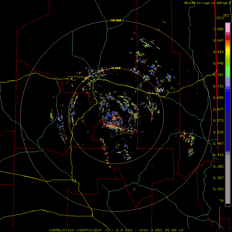The width and height of the screenshot is (232, 232).
Task: Click the [CC] units label
Action: coord(220,18)
